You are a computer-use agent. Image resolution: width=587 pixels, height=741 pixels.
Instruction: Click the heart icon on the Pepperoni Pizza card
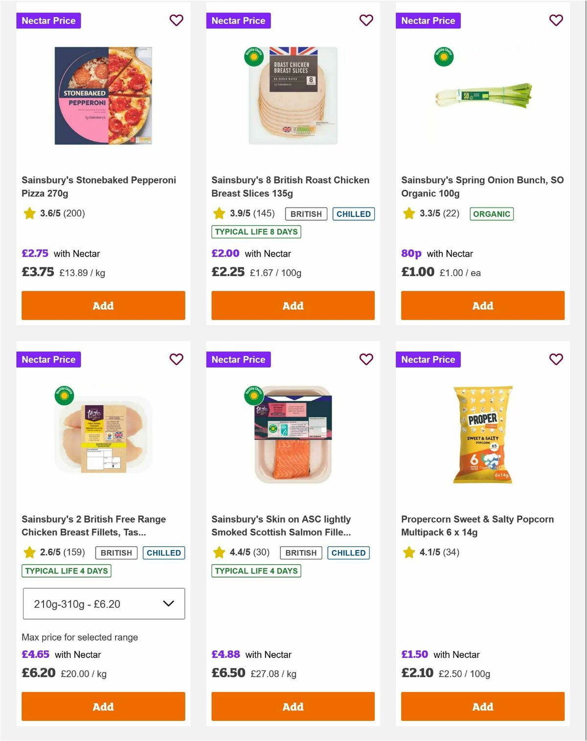(x=176, y=21)
